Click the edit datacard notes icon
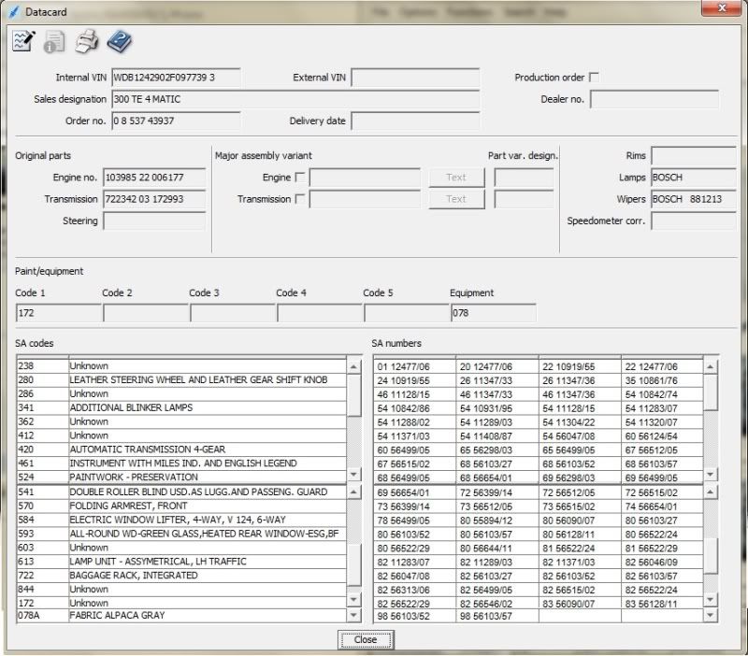 (23, 41)
